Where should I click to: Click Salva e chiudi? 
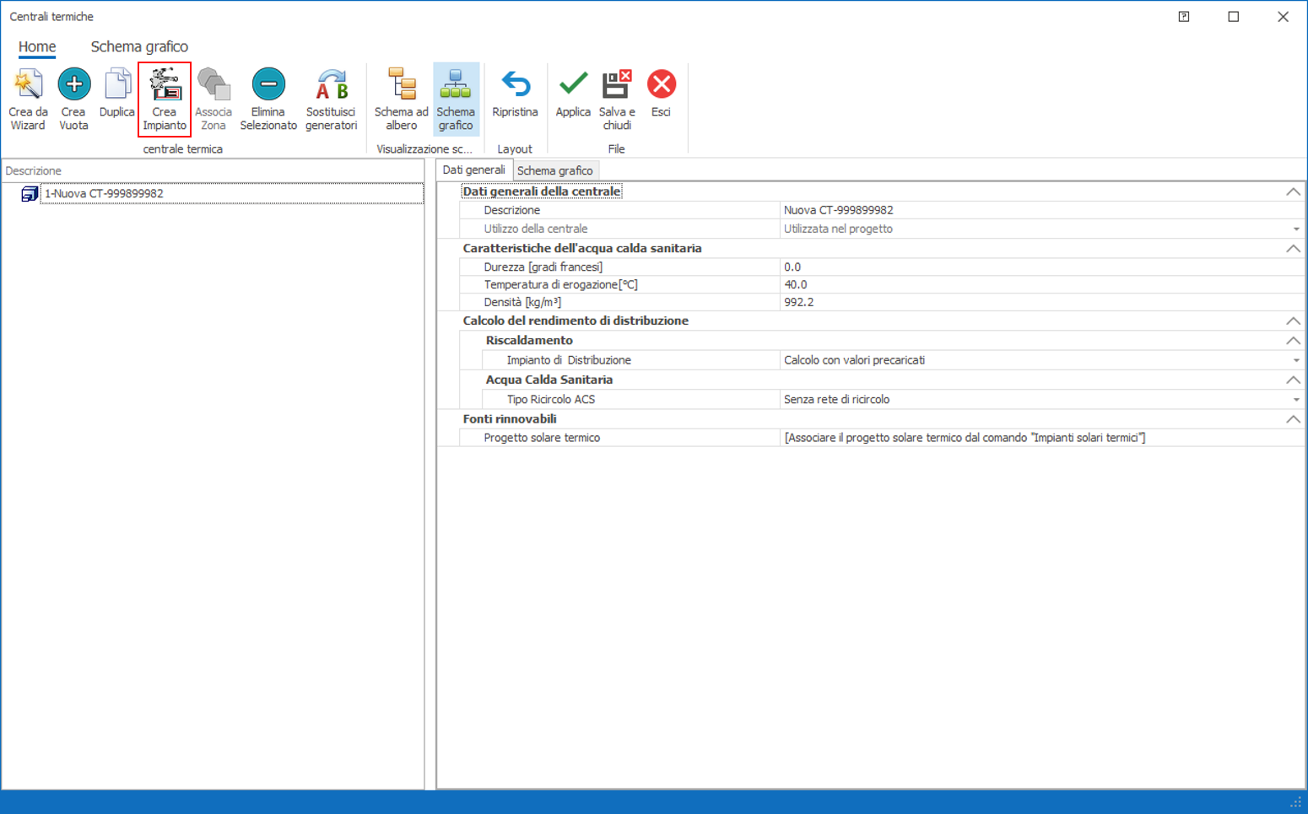point(617,99)
